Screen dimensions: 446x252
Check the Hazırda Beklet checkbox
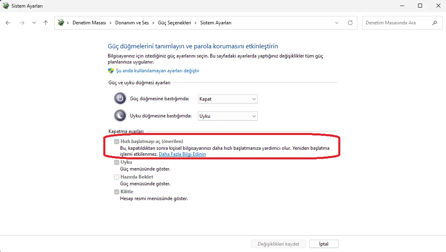pos(116,177)
